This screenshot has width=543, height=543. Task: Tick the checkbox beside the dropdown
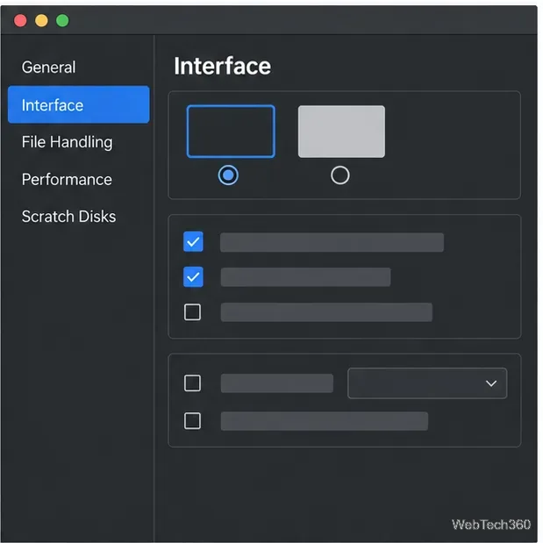point(192,383)
